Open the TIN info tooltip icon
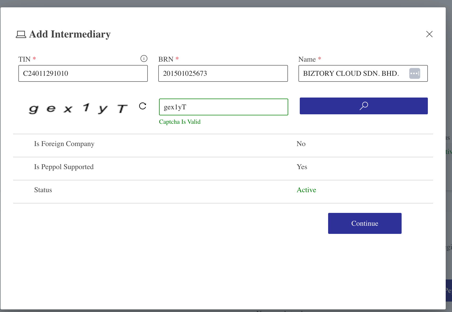The height and width of the screenshot is (312, 452). 144,58
